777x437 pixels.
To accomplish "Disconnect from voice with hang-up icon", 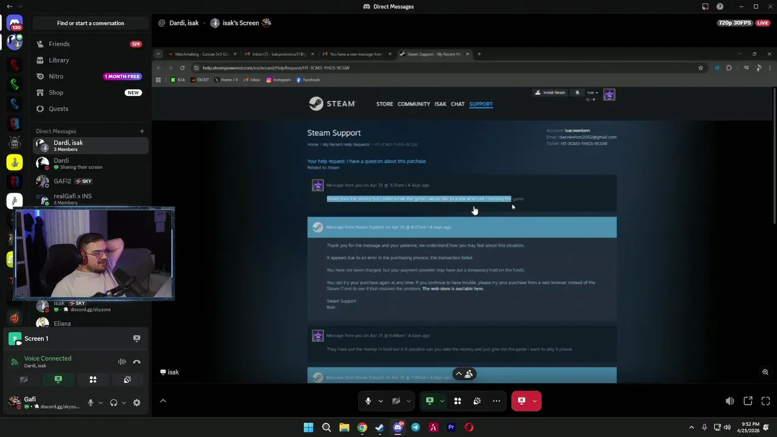I will 137,362.
